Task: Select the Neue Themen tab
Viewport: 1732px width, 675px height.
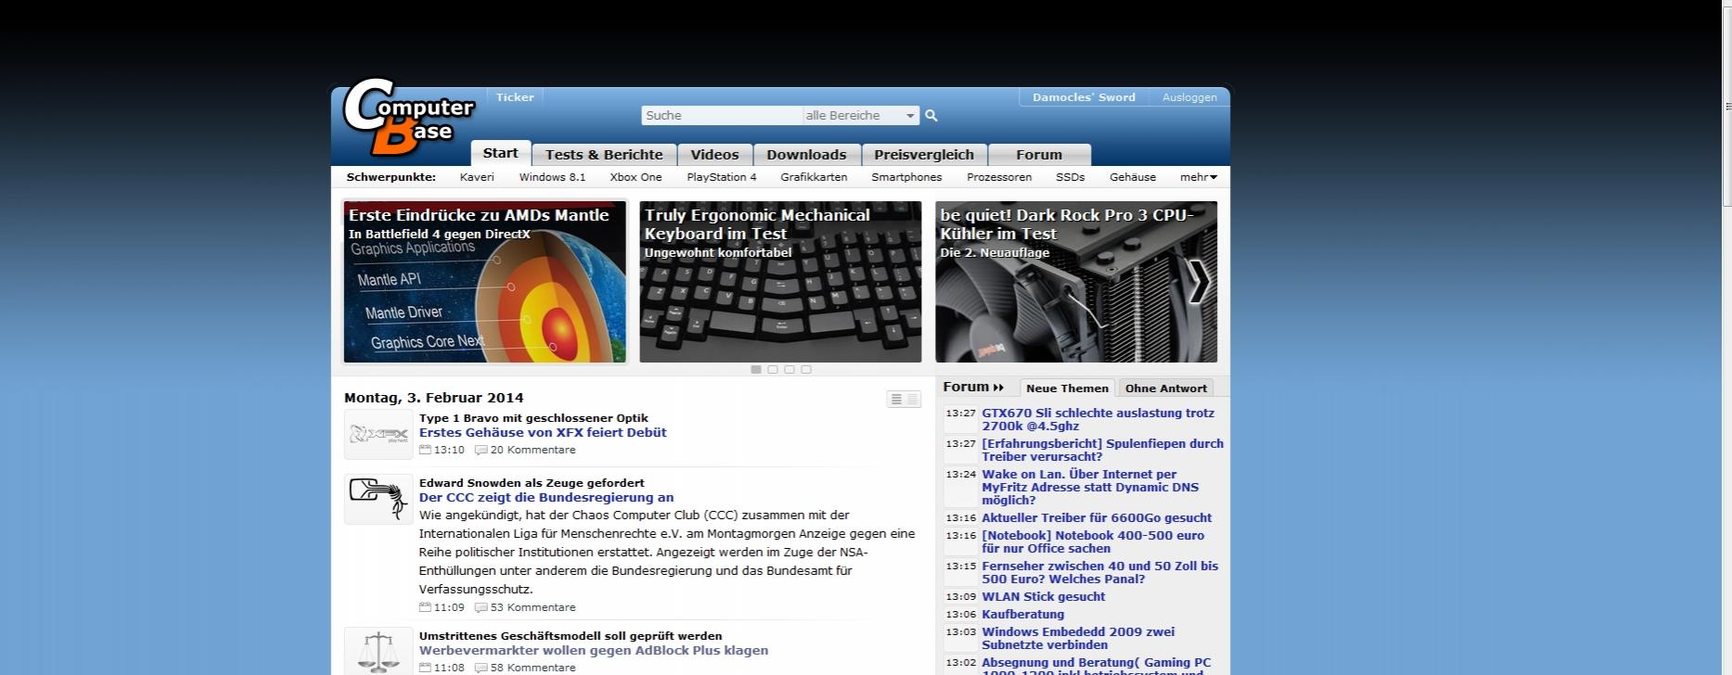Action: point(1067,388)
